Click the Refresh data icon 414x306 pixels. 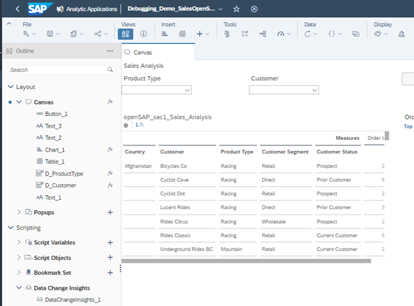pos(307,34)
